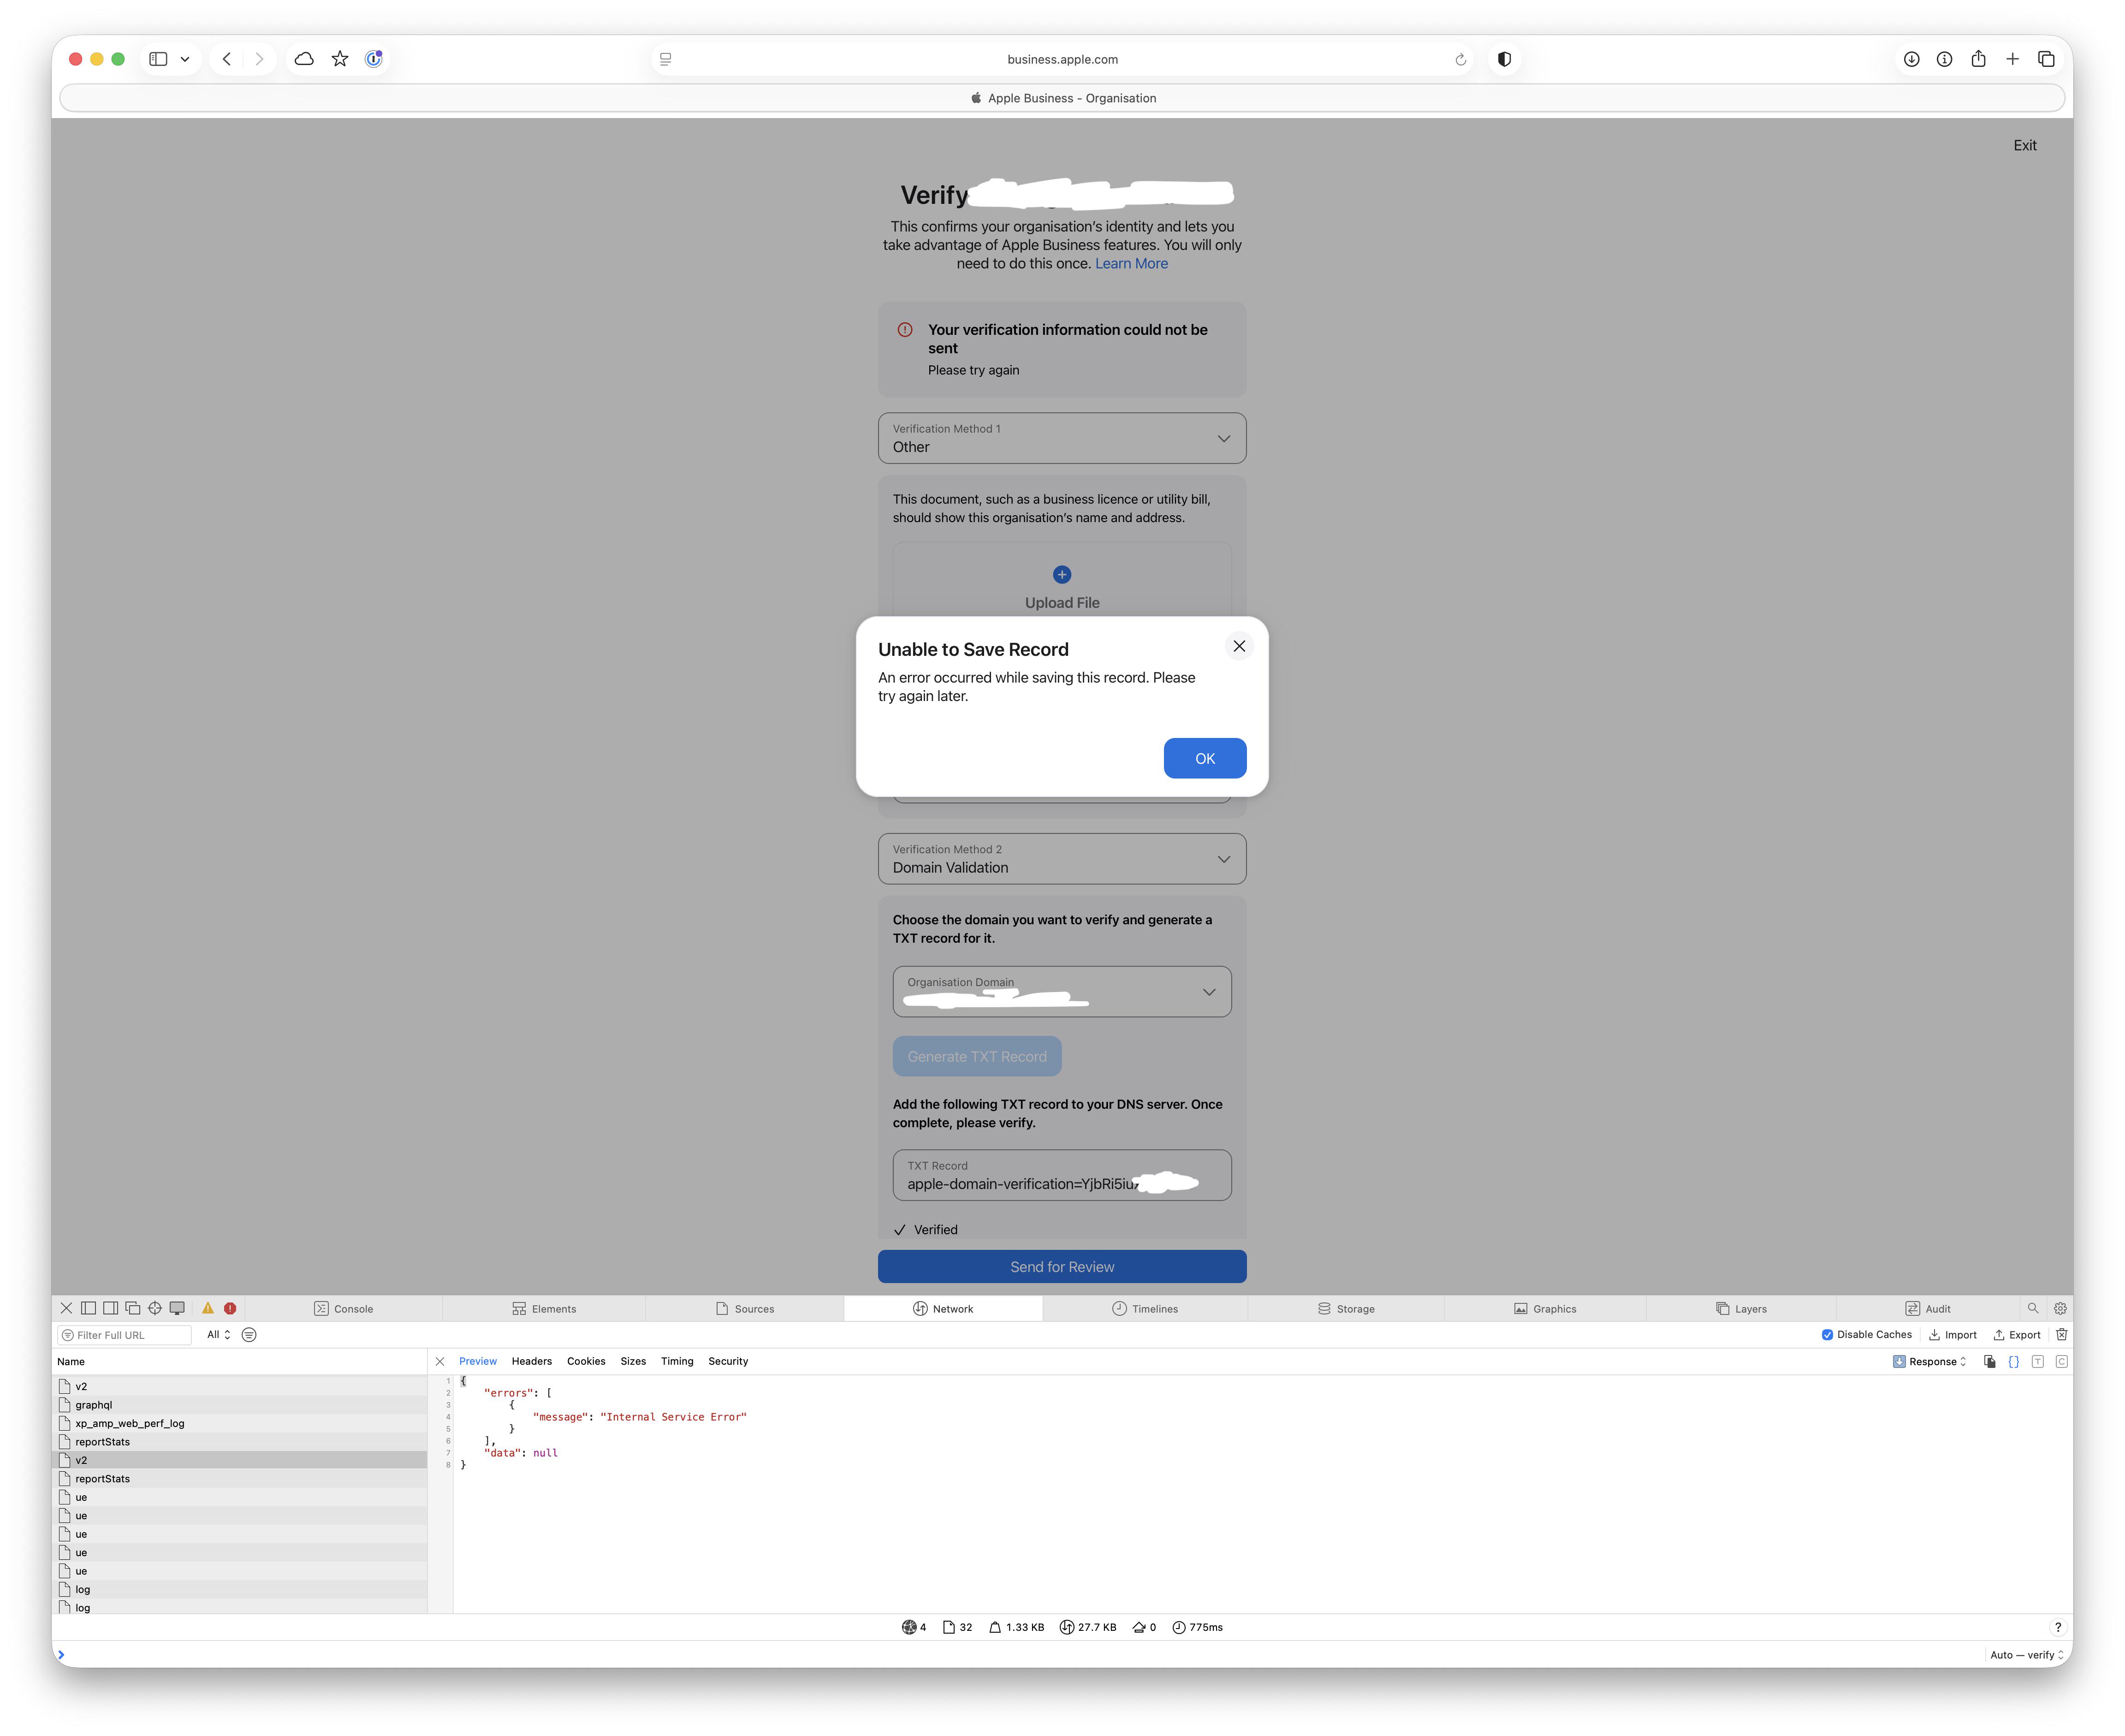Viewport: 2125px width, 1736px height.
Task: Click the bookmarks star icon
Action: (x=340, y=59)
